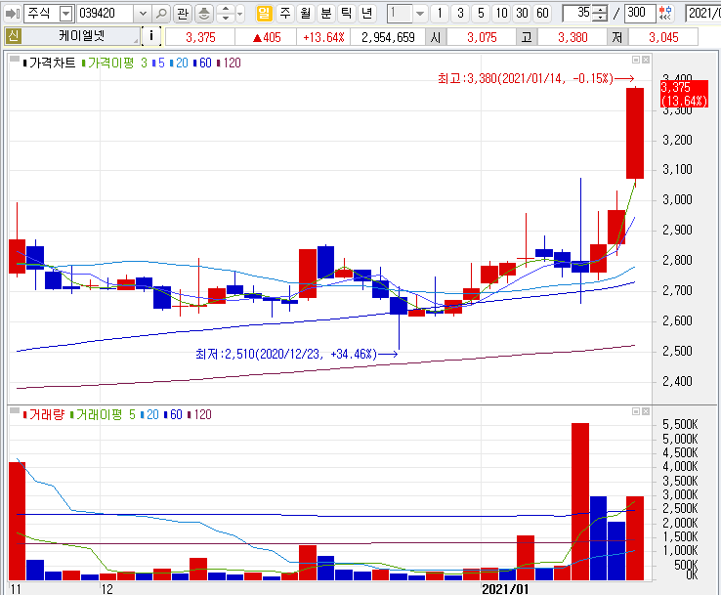Screen dimensions: 721x595
Task: Click the stock name 케이엘넷
Action: point(81,36)
